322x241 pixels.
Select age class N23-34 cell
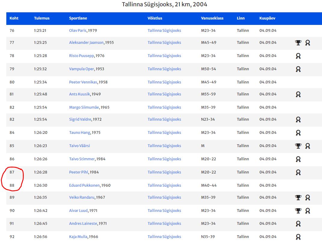pos(208,119)
